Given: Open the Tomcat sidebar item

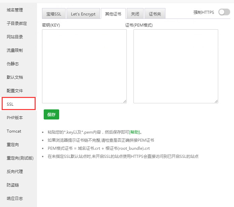Looking at the screenshot, I should [x=14, y=131].
